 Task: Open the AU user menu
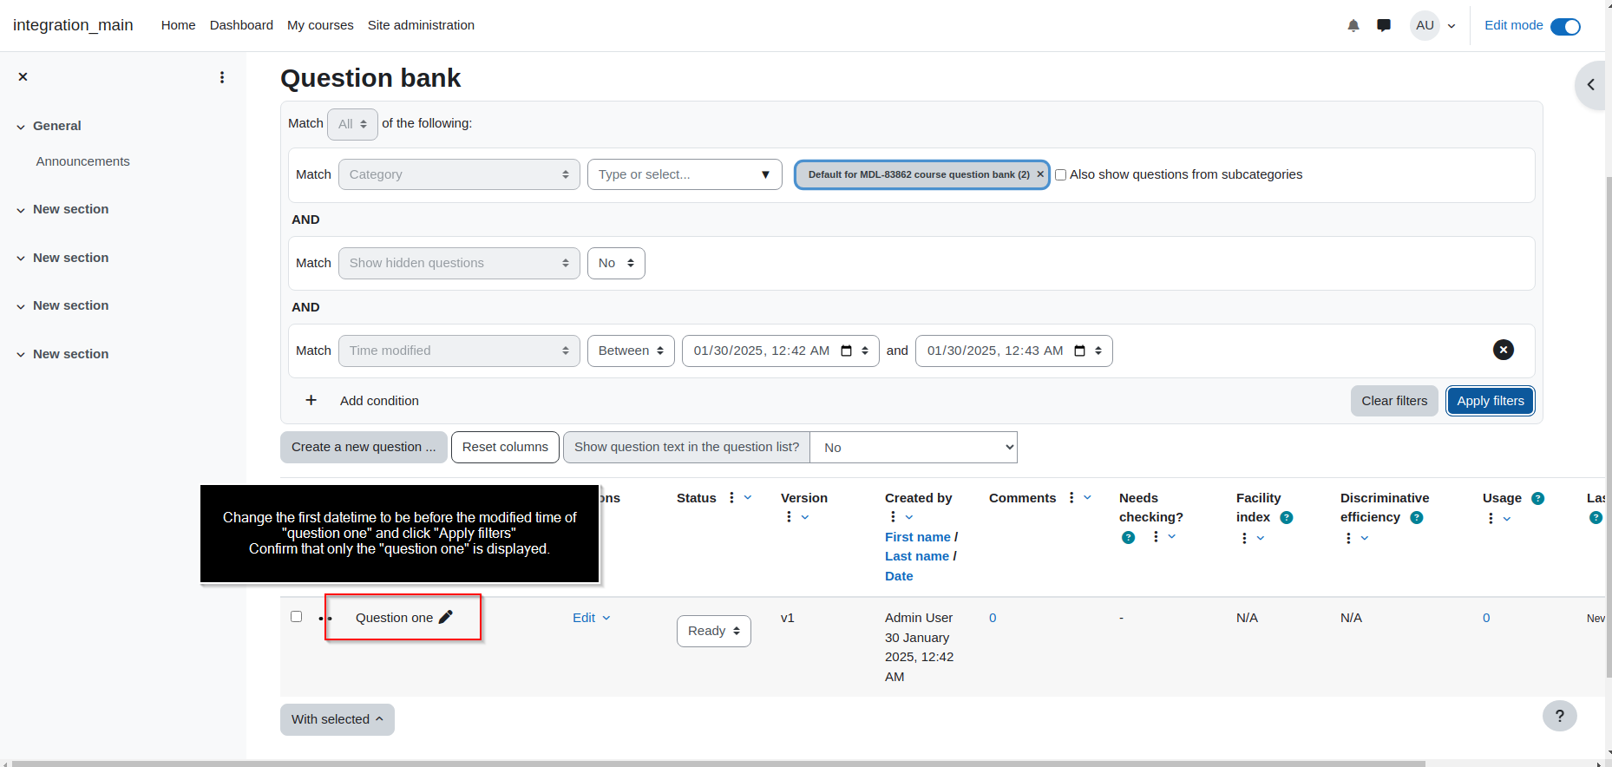coord(1433,25)
